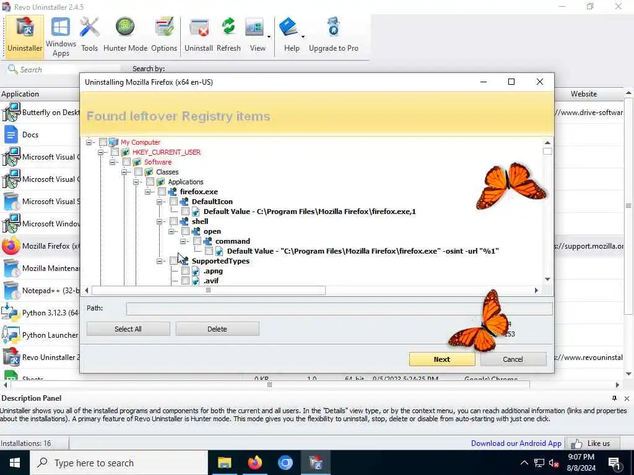
Task: Collapse the HKEY_CURRENT_USER node
Action: [x=101, y=152]
